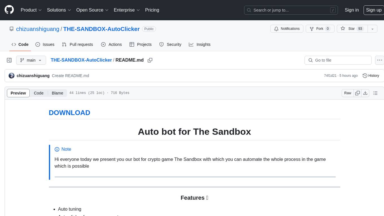
Task: View file History
Action: (371, 76)
